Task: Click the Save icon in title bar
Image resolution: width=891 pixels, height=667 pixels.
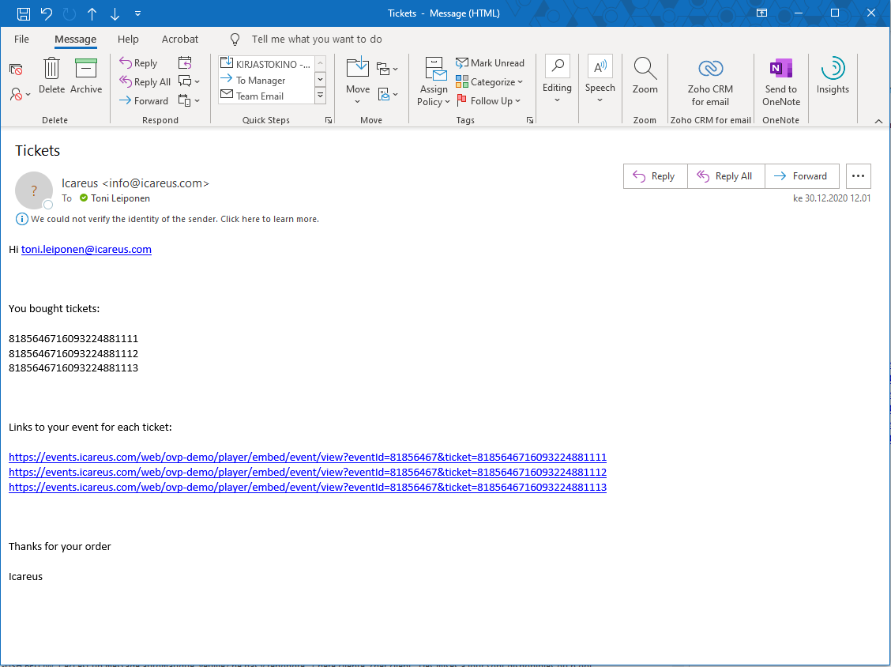Action: 23,13
